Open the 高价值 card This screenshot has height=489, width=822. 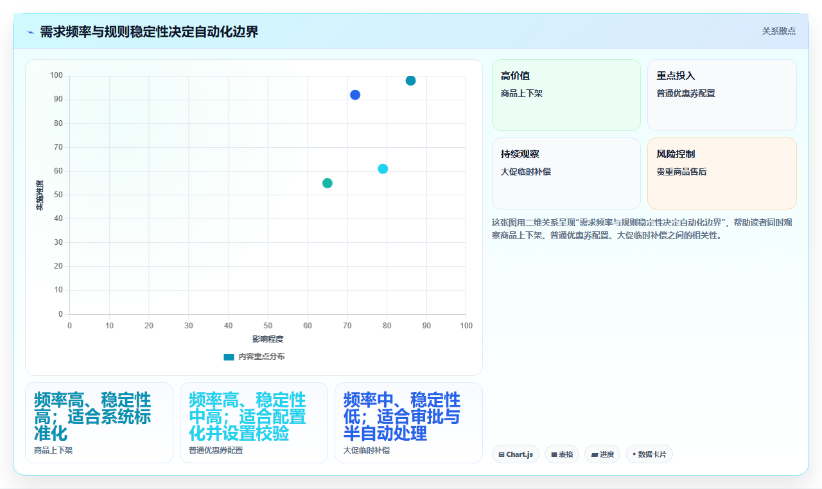click(x=566, y=95)
